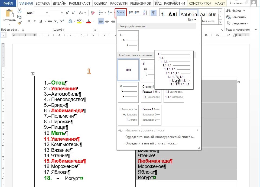Open the font dialog launcher
260x187 pixels.
(x=95, y=30)
